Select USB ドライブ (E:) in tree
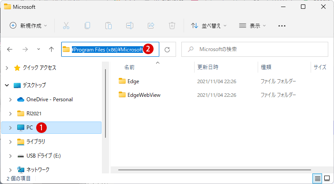The height and width of the screenshot is (184, 334). (x=39, y=156)
